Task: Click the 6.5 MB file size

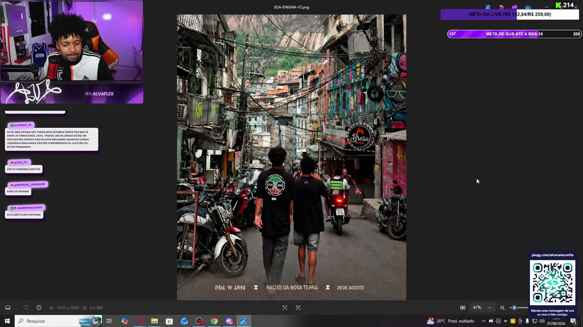Action: point(96,308)
